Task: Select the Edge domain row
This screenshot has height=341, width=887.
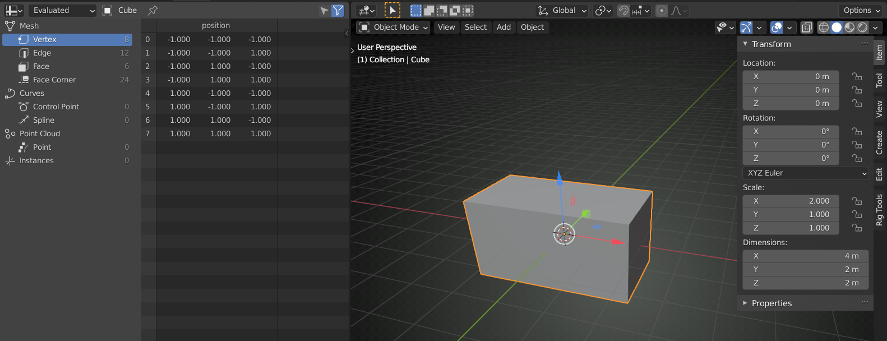Action: [67, 53]
